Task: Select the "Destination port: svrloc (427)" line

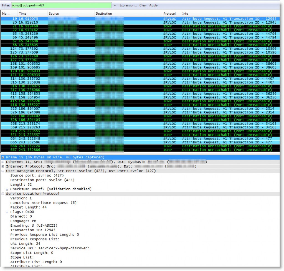Action: pos(42,180)
